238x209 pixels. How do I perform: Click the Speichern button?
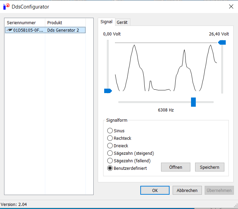tap(209, 167)
